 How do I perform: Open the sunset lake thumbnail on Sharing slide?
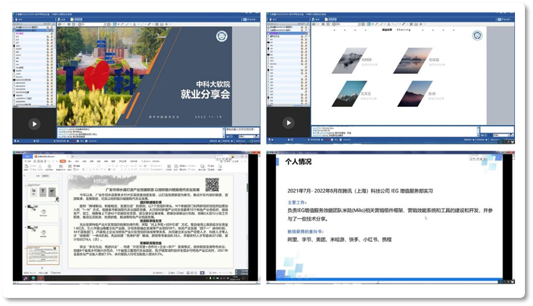click(412, 60)
